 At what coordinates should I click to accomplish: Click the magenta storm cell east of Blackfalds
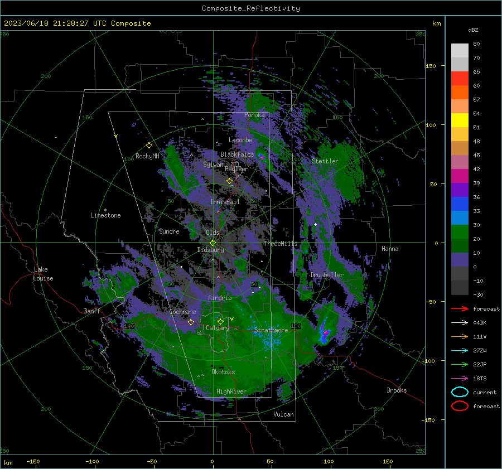click(x=262, y=157)
